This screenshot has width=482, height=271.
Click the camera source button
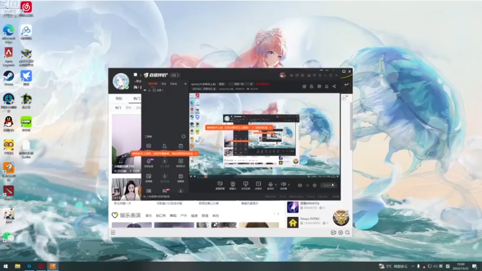pyautogui.click(x=233, y=185)
